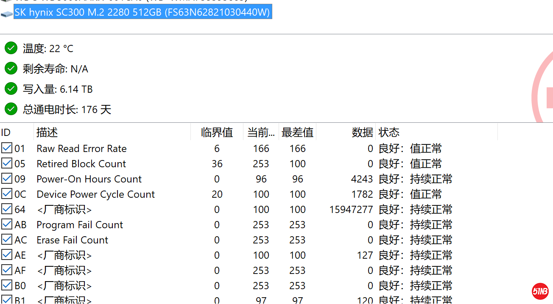Click the 数据 column header
The image size is (553, 304).
[362, 132]
